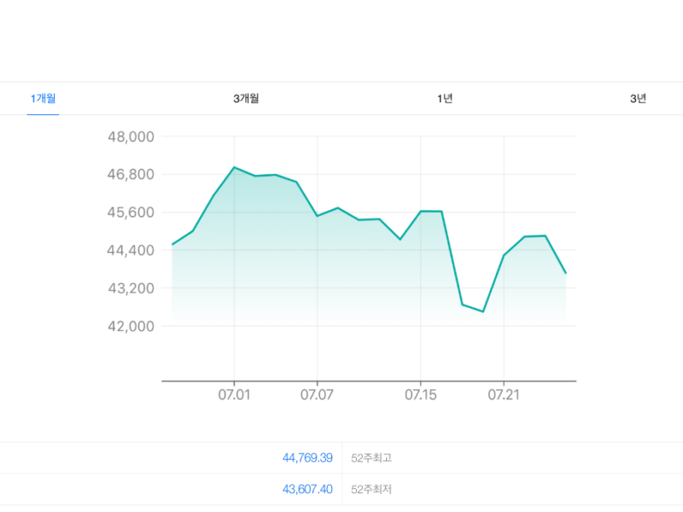
Task: Open the 1년 period tab
Action: [445, 98]
